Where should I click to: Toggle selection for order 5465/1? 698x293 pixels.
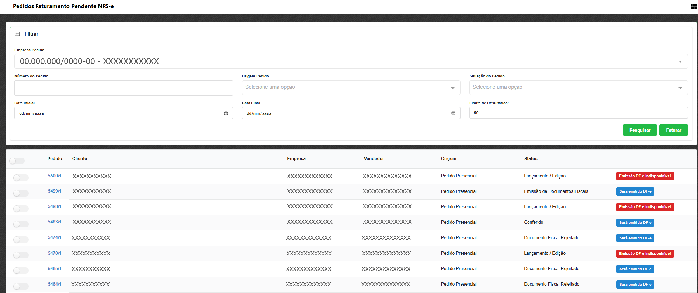(x=21, y=271)
